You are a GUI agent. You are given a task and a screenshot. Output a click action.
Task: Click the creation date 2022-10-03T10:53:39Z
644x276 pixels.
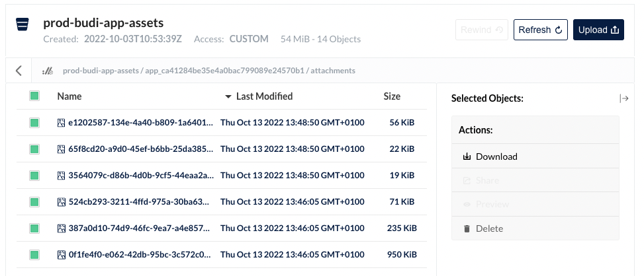click(x=133, y=40)
